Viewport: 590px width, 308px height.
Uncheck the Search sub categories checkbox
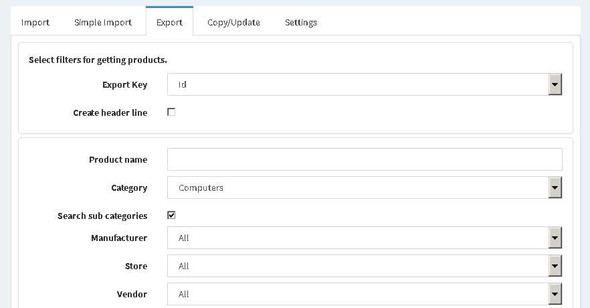(x=171, y=215)
